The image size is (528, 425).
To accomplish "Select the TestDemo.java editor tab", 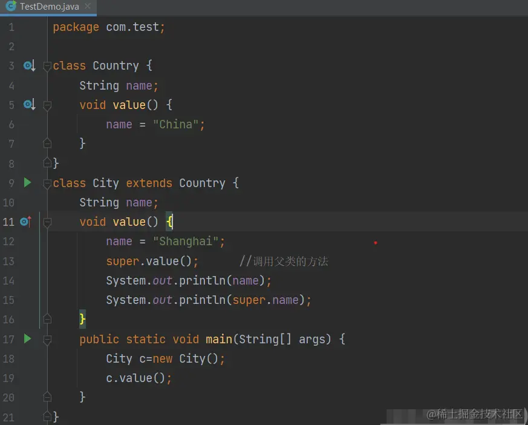I will tap(48, 7).
